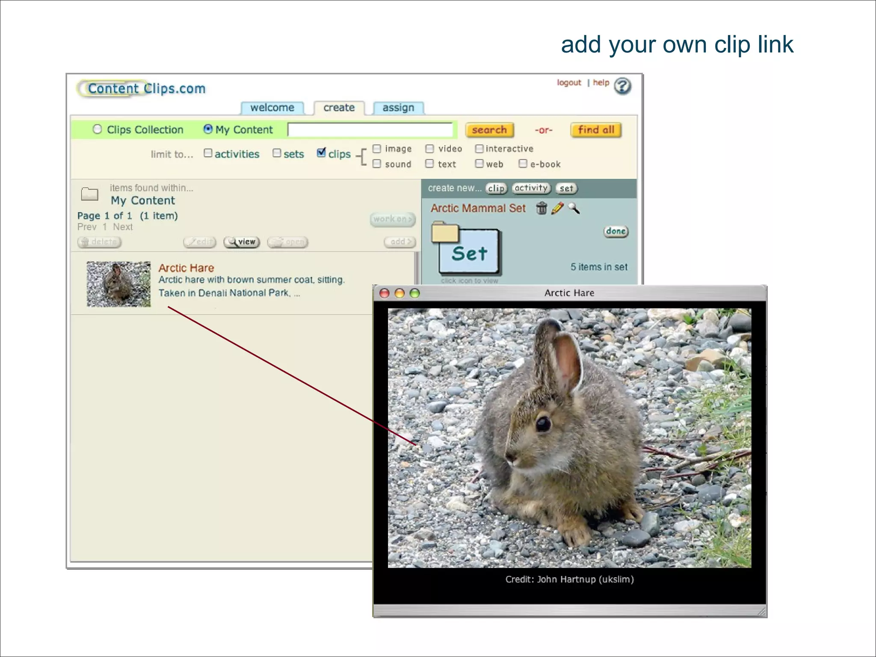Click the help question mark icon
Screen dimensions: 876x657
click(622, 86)
